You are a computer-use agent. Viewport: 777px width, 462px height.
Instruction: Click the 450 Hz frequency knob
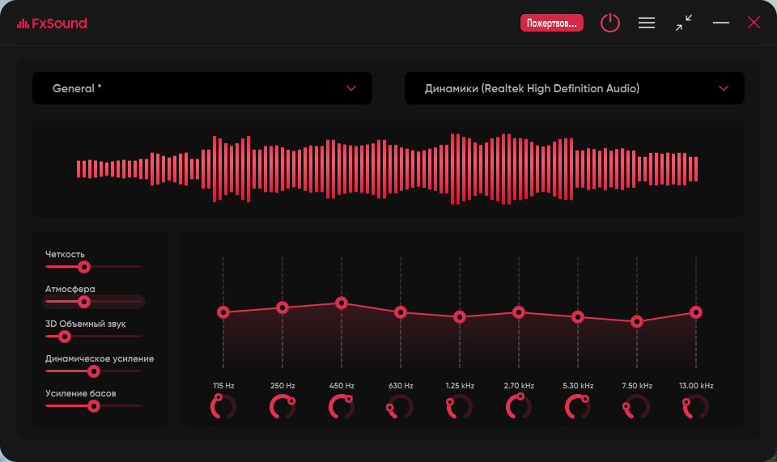point(342,406)
